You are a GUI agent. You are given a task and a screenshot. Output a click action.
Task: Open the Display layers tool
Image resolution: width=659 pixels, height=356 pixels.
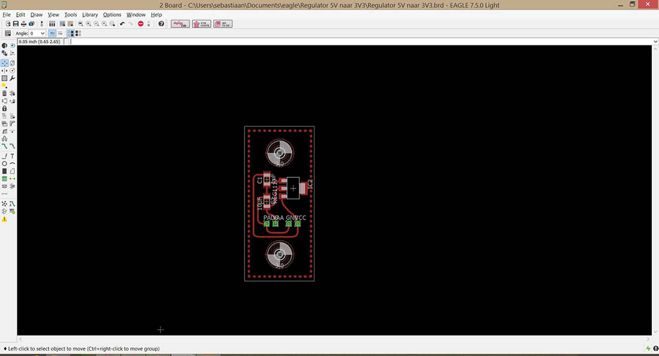click(4, 53)
